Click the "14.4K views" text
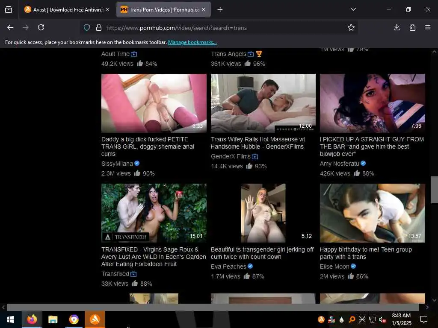Image resolution: width=438 pixels, height=328 pixels. [227, 167]
